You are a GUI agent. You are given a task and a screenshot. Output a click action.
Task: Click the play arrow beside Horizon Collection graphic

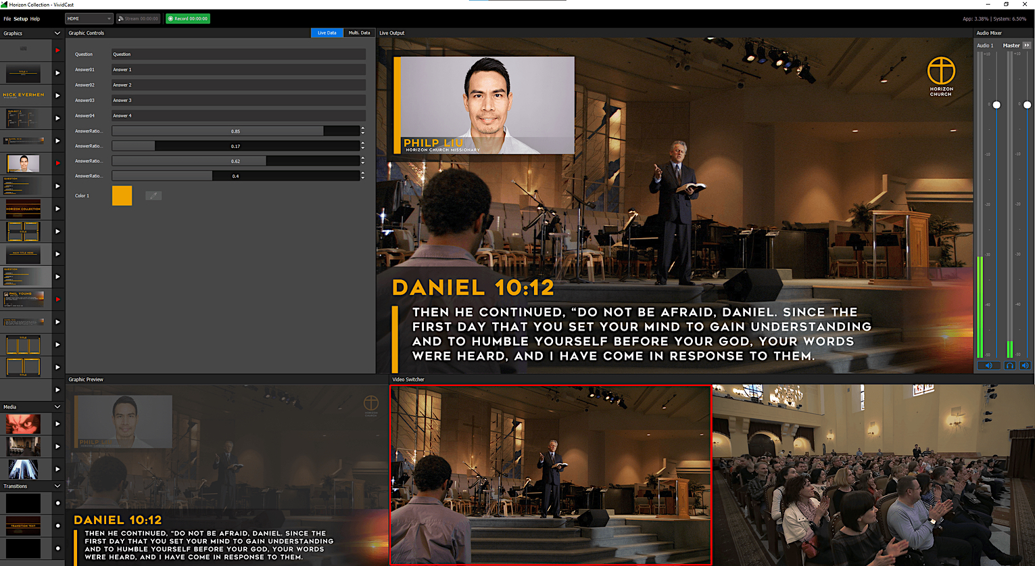coord(57,209)
